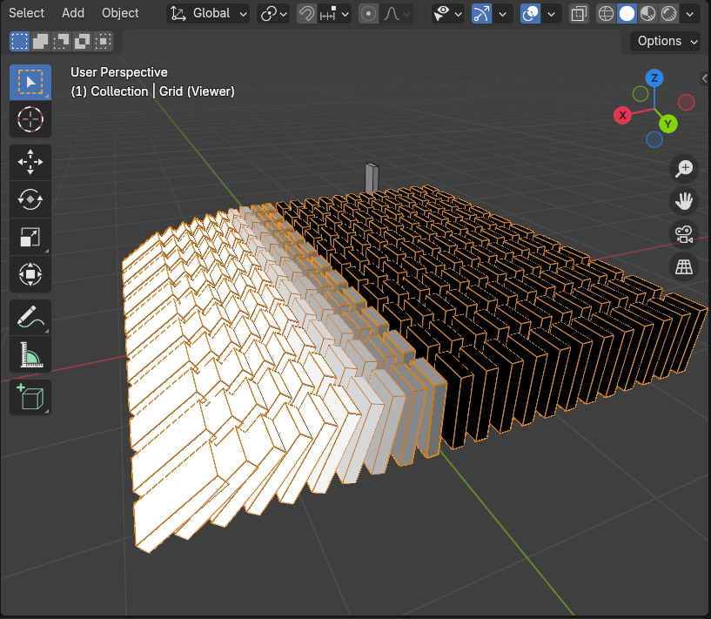Open the pivot point dropdown
Screen dimensions: 711x619
(x=273, y=14)
